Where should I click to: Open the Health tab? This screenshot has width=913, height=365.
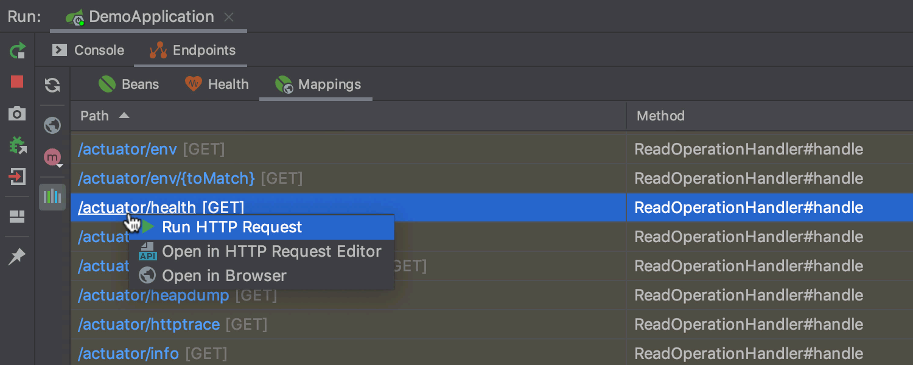(217, 84)
